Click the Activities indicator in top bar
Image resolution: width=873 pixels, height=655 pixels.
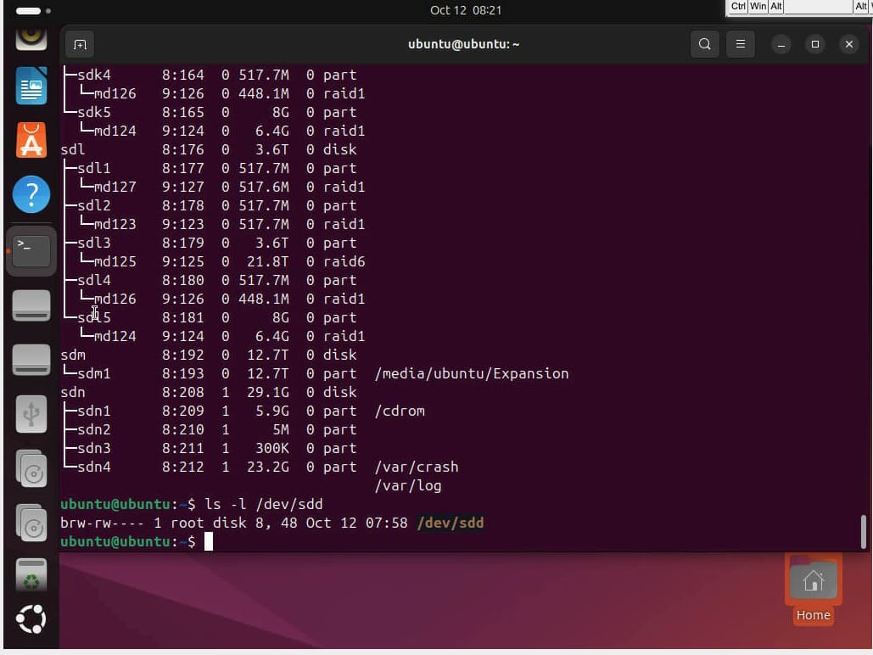32,11
